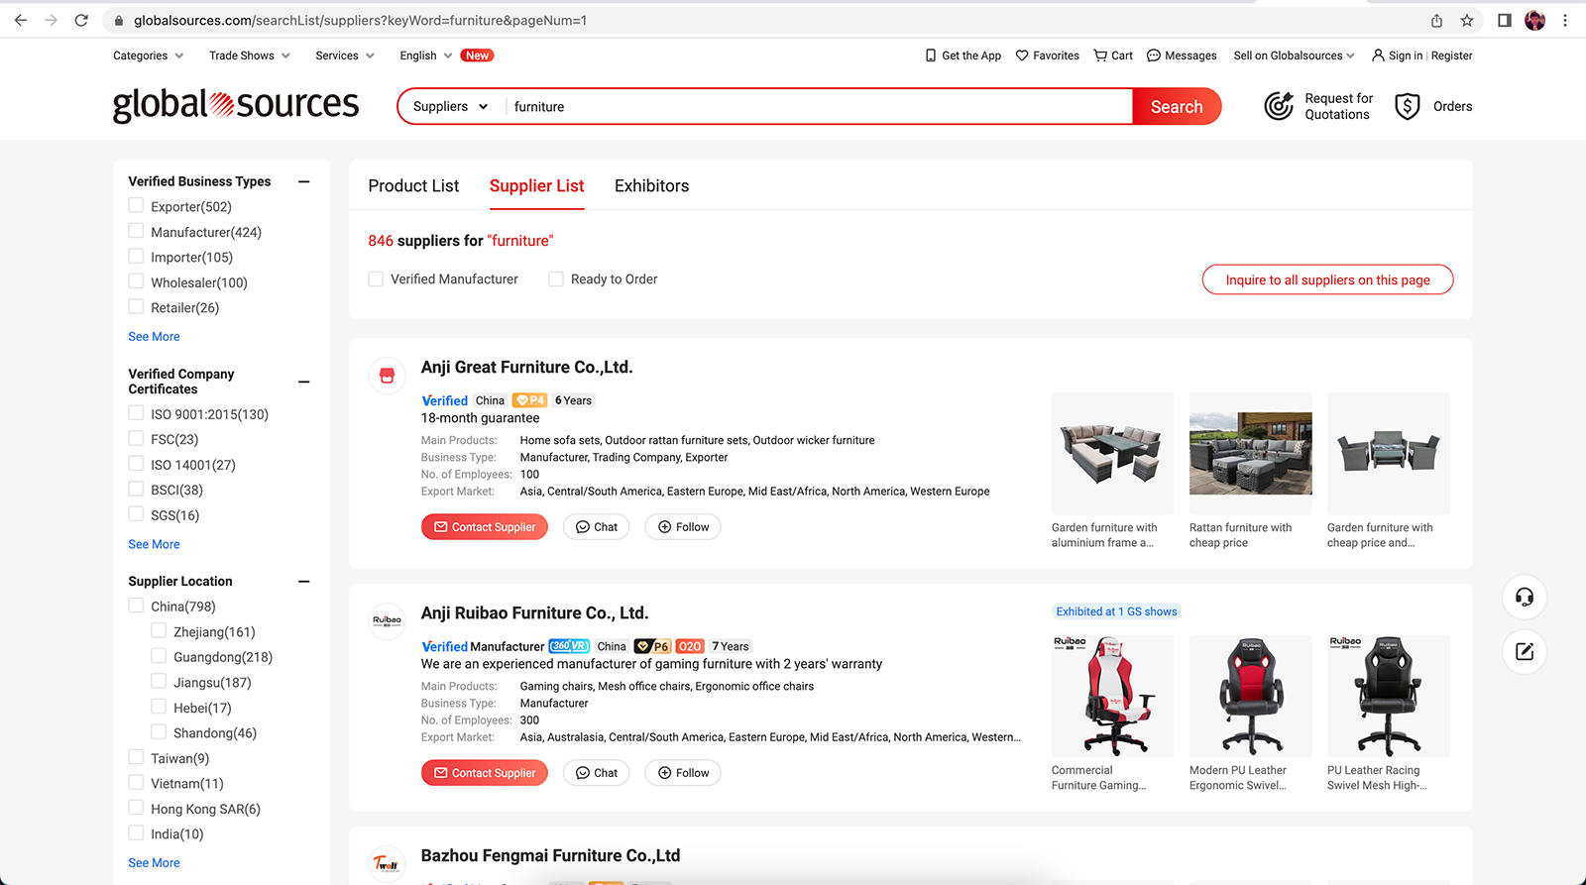1586x885 pixels.
Task: Open the Cart icon
Action: [x=1100, y=55]
